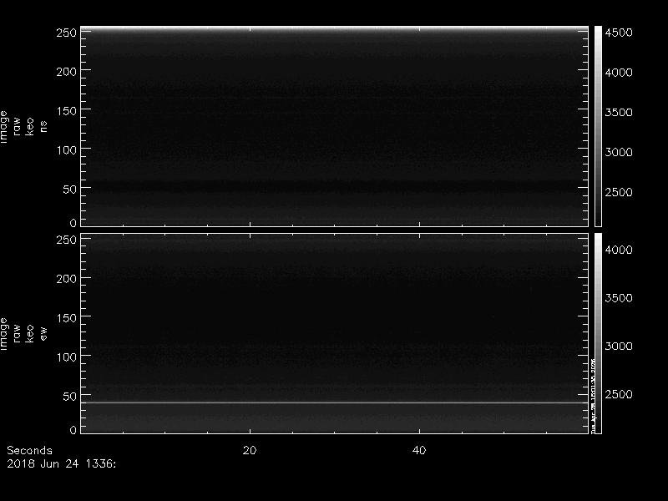Click '2500' on the ns colorbar scale
Screen dimensions: 668x501
click(x=619, y=192)
